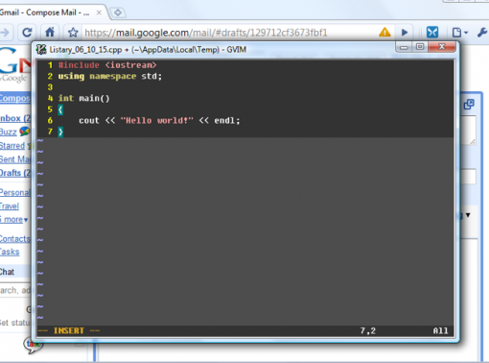Reload the page in Chrome
The width and height of the screenshot is (489, 363).
tap(27, 32)
